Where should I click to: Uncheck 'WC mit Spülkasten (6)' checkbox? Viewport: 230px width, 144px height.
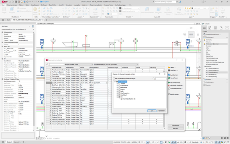point(122,99)
